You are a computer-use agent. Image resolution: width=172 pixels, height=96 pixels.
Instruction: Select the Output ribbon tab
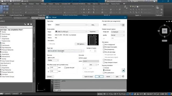[x=51, y=4]
